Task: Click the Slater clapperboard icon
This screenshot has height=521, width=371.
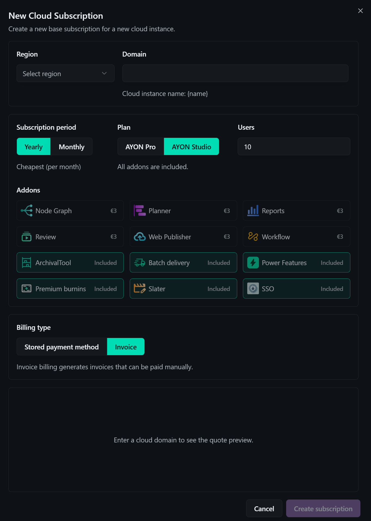Action: [140, 289]
